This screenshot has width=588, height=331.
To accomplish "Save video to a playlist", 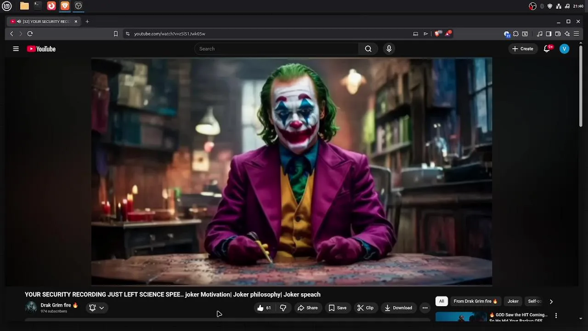I will coord(337,308).
